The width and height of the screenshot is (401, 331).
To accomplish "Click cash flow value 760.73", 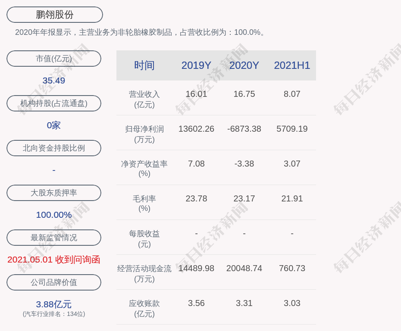I will 292,268.
